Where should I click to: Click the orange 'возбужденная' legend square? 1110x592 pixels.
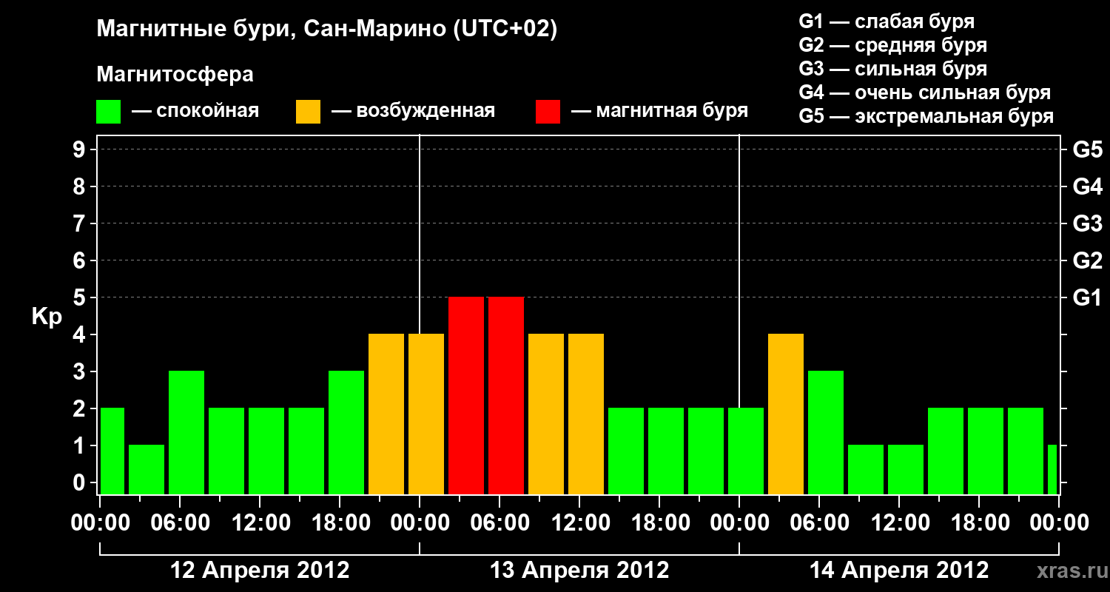pyautogui.click(x=309, y=111)
